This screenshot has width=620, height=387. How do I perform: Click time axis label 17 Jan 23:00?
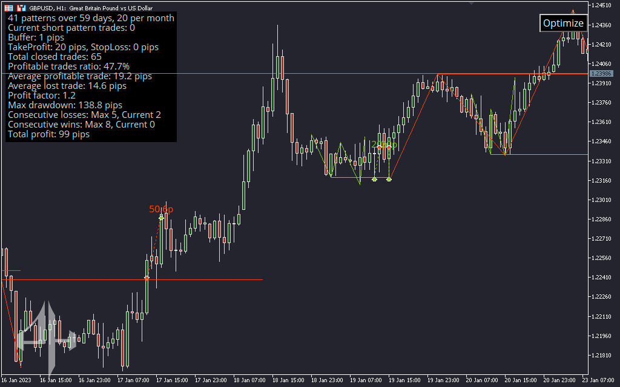[x=211, y=380]
